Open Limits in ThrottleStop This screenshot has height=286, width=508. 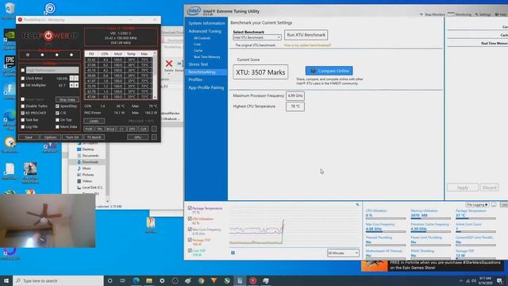pos(94,121)
